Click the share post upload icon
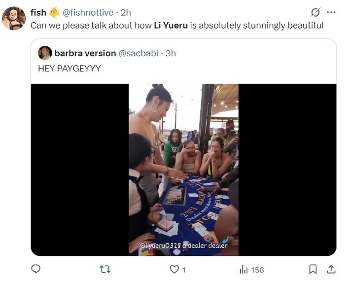Image resolution: width=345 pixels, height=281 pixels. pos(331,269)
